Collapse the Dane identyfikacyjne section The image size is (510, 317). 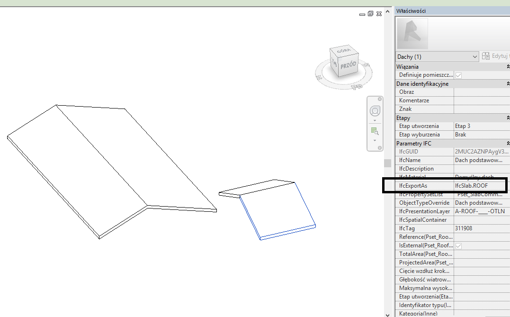(508, 84)
